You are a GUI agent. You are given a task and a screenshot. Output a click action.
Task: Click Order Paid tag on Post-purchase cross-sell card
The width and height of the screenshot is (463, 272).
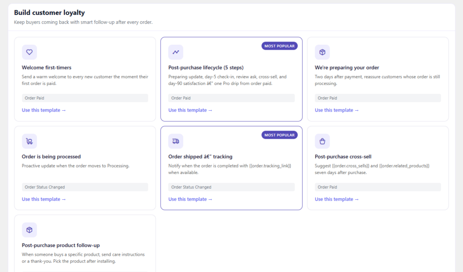pos(378,187)
